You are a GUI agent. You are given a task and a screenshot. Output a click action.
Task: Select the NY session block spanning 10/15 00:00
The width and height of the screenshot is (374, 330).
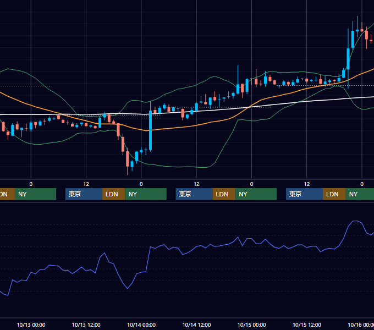pyautogui.click(x=256, y=194)
